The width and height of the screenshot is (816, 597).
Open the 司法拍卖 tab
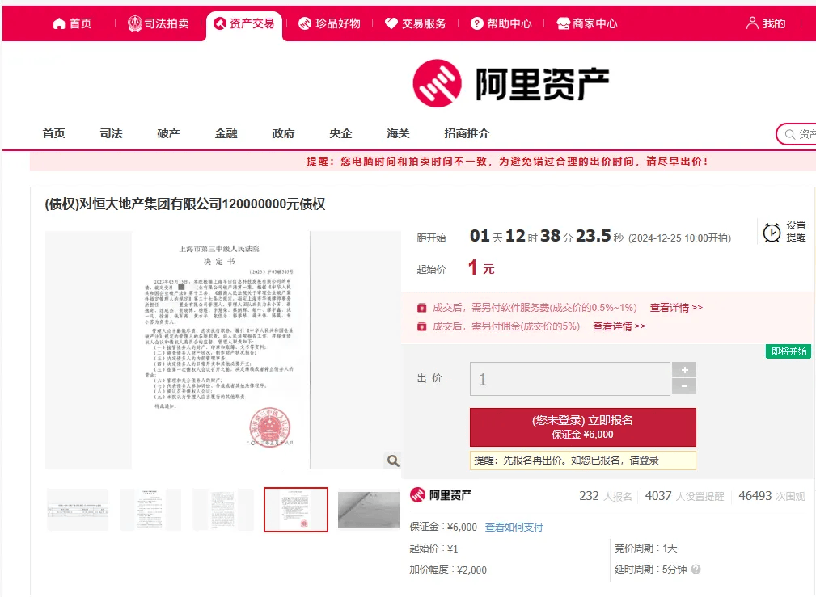[x=159, y=23]
